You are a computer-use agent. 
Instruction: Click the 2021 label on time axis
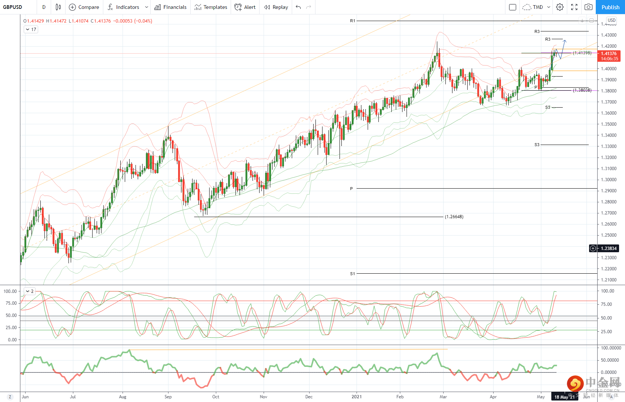click(x=357, y=397)
